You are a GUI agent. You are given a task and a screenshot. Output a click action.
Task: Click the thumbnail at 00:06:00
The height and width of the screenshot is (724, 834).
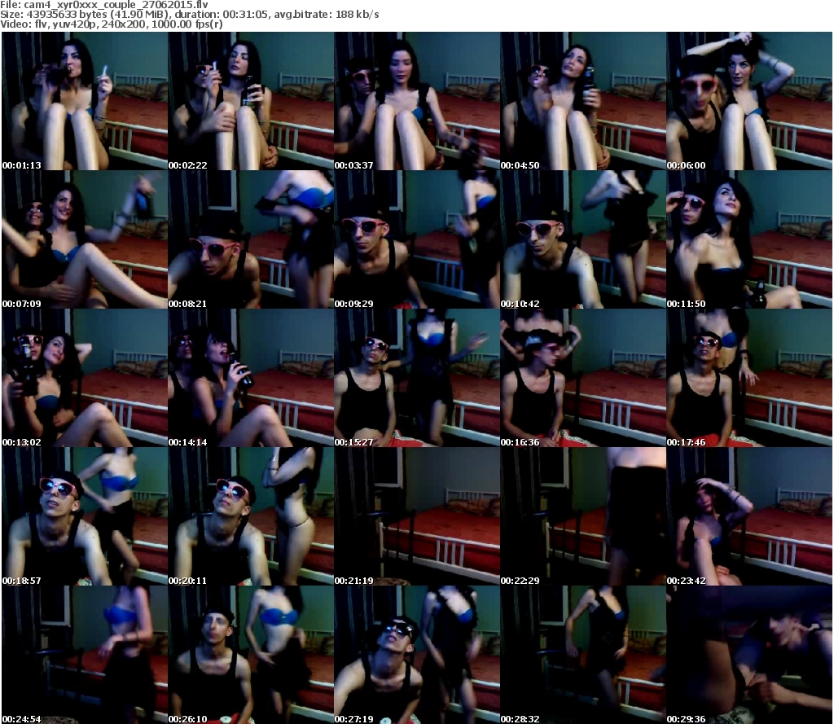click(749, 101)
